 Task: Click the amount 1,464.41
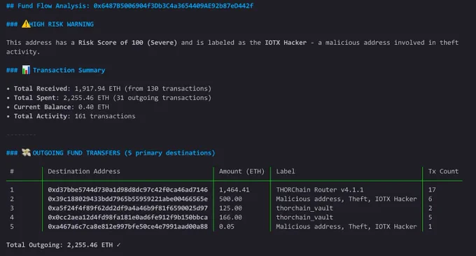pos(234,190)
